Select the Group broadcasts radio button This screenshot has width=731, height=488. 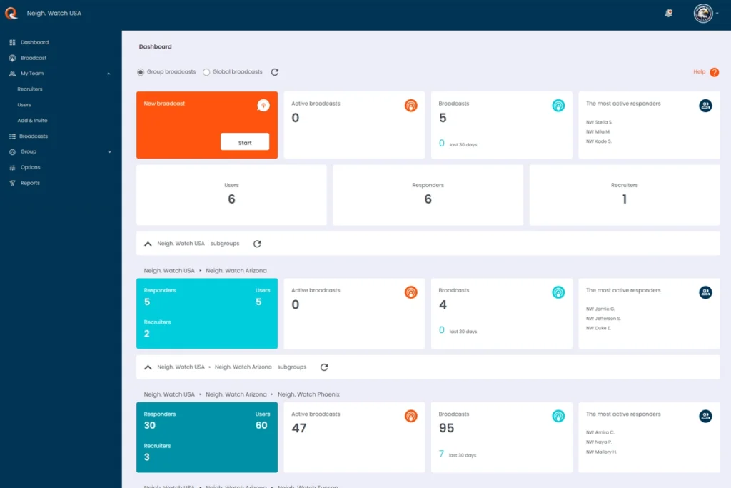(141, 71)
